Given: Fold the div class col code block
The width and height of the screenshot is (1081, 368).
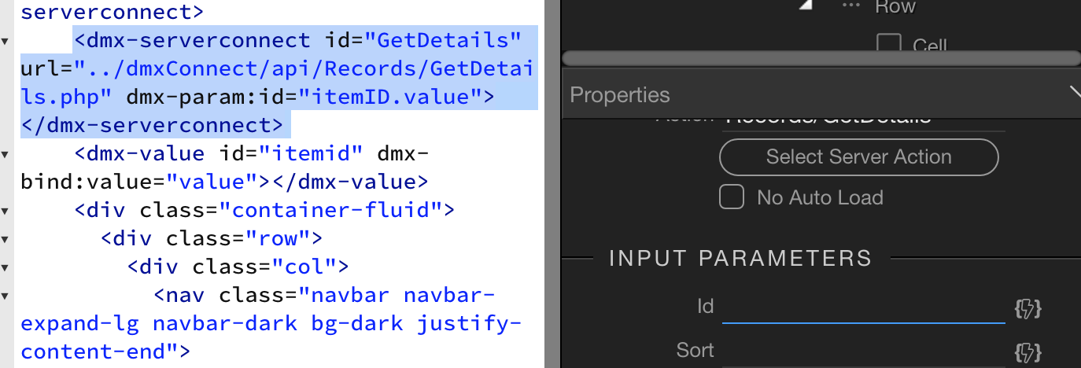Looking at the screenshot, I should (x=6, y=267).
